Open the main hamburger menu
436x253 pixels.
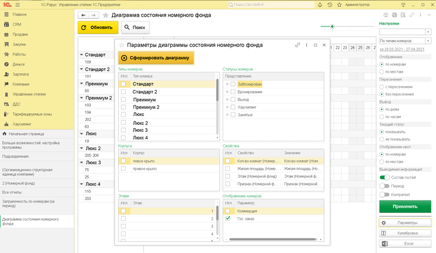click(x=17, y=4)
